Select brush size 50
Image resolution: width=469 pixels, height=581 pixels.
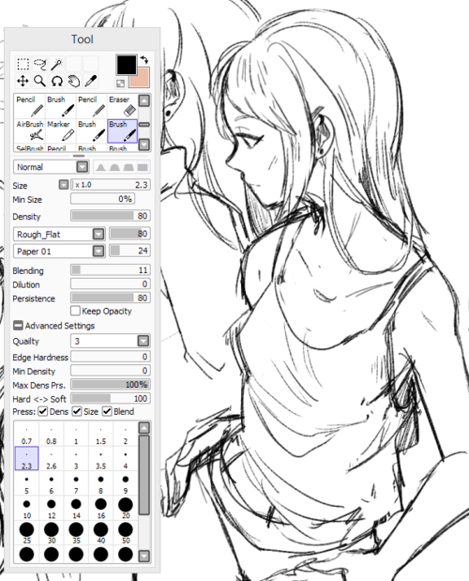pos(126,533)
